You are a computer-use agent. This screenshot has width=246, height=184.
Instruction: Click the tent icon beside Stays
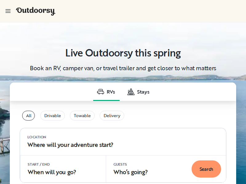click(x=131, y=92)
